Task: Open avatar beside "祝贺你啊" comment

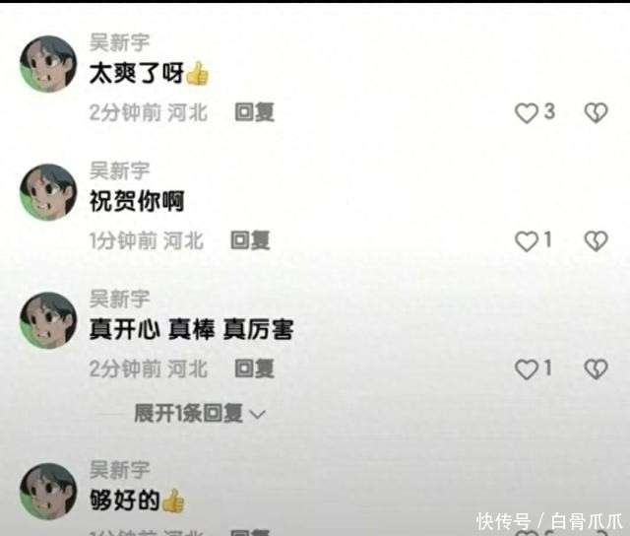Action: tap(48, 192)
